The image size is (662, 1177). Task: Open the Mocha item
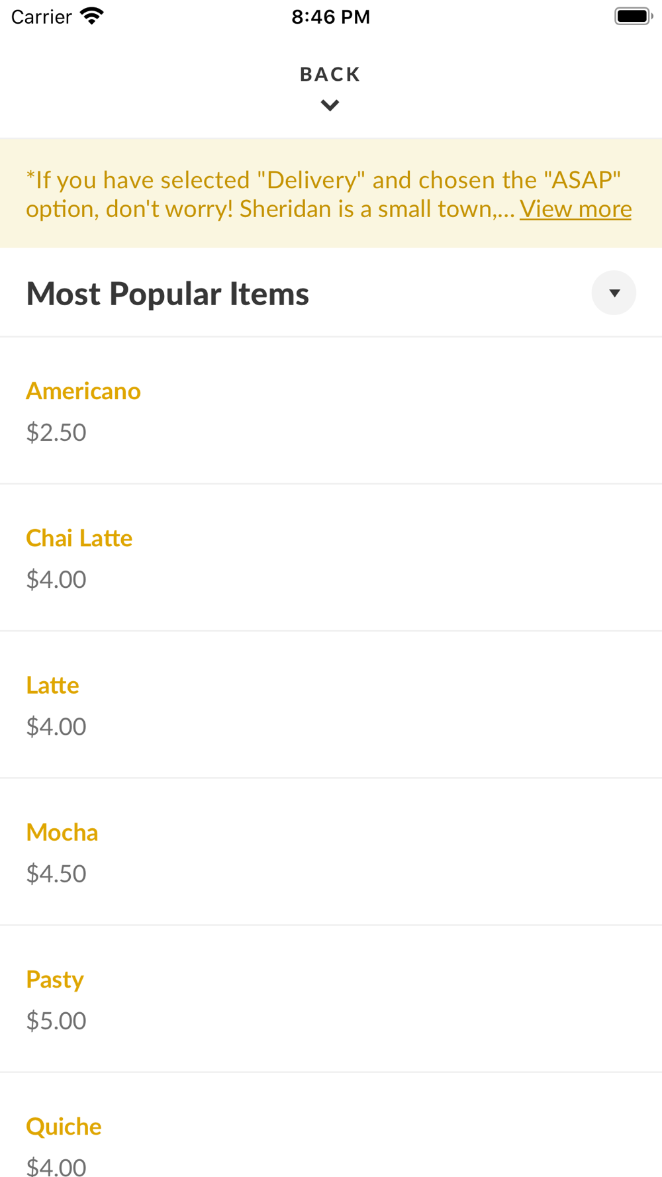point(62,832)
